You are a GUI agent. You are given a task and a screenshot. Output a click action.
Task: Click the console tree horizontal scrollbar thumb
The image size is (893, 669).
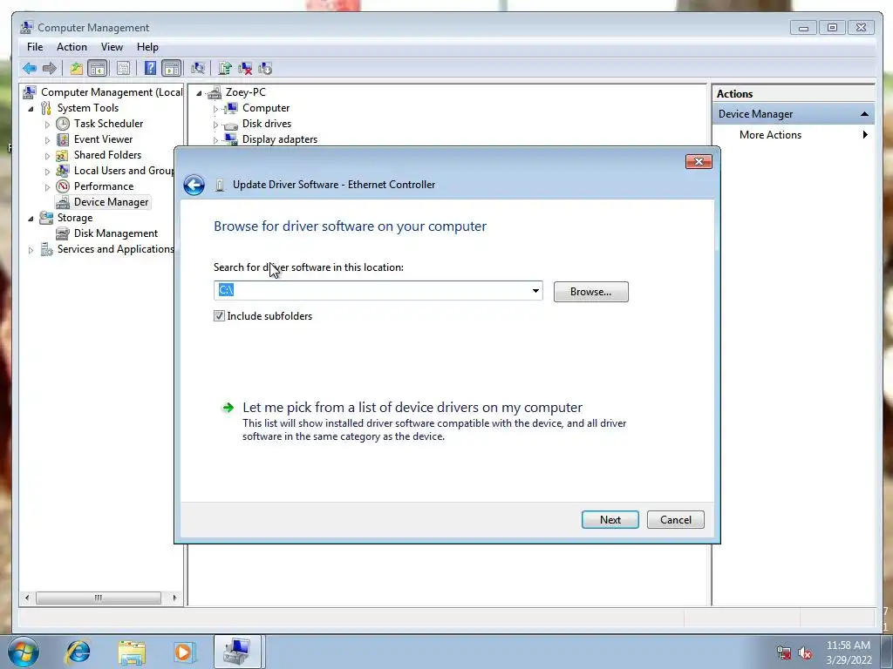click(x=98, y=598)
